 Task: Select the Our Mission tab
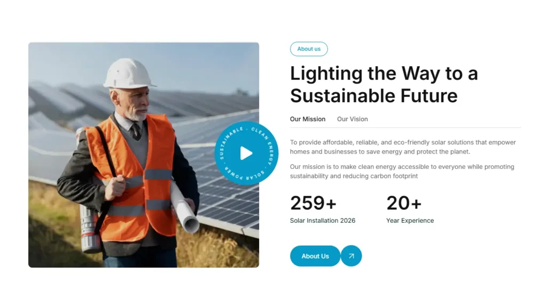pyautogui.click(x=307, y=119)
